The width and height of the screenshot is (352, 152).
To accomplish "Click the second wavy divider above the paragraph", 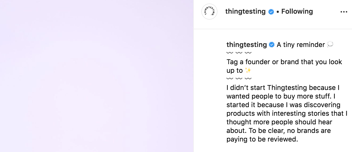I will tap(239, 78).
